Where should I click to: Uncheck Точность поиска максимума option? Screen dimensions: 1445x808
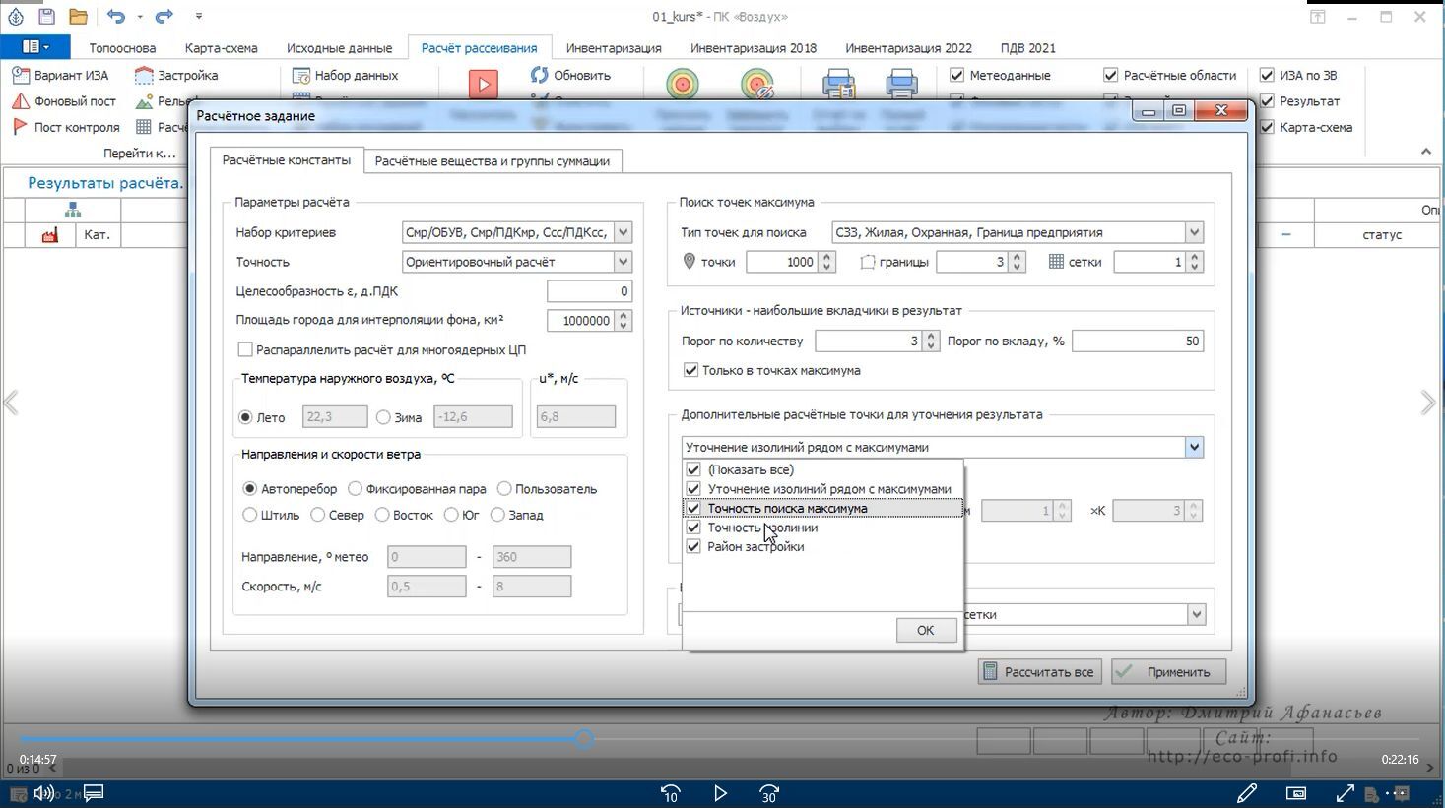tap(693, 508)
